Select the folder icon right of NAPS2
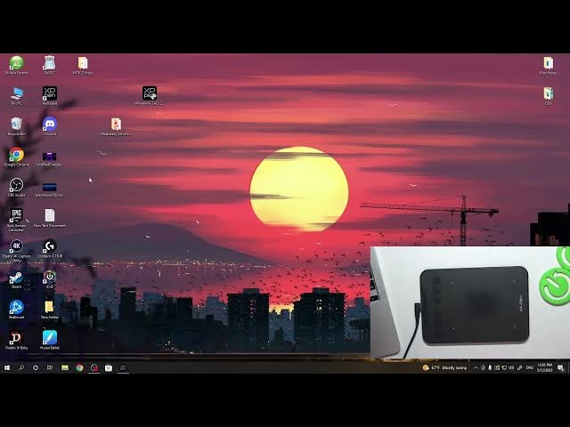570x427 pixels. point(83,65)
